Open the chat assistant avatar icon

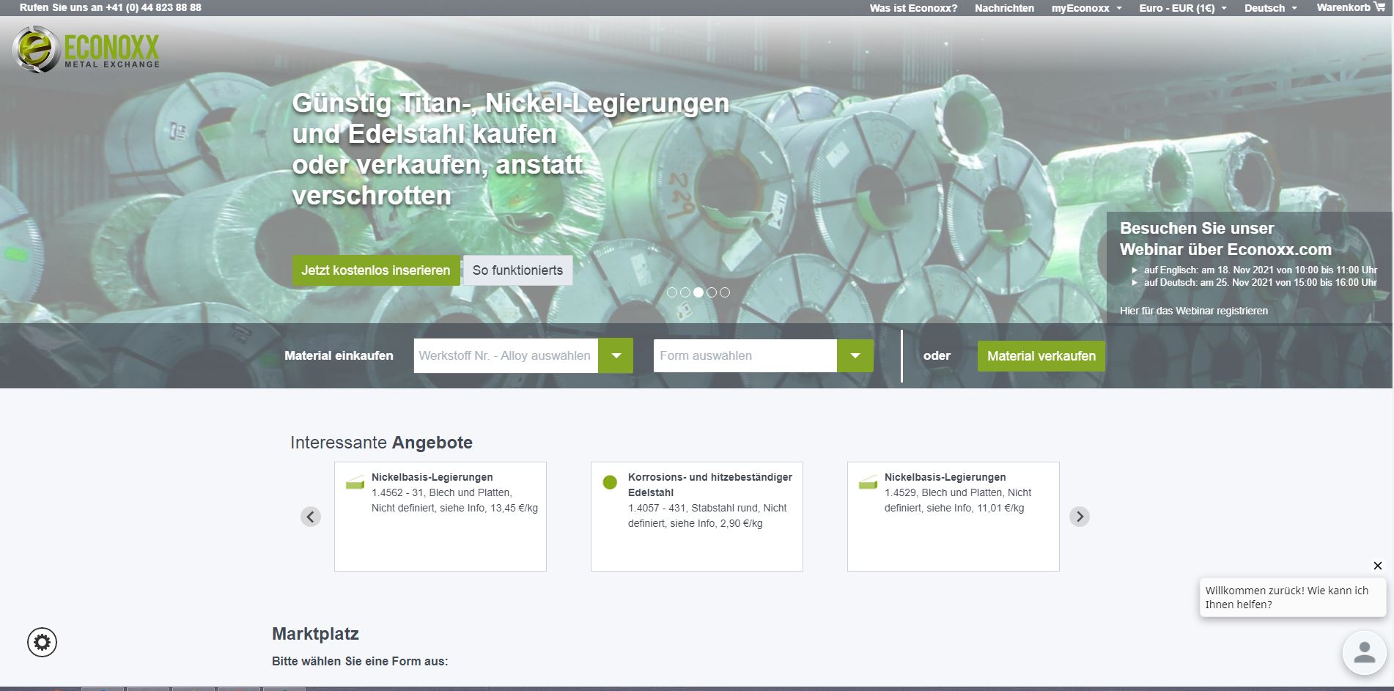[x=1364, y=652]
